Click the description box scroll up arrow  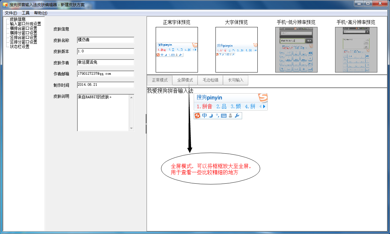[x=131, y=97]
